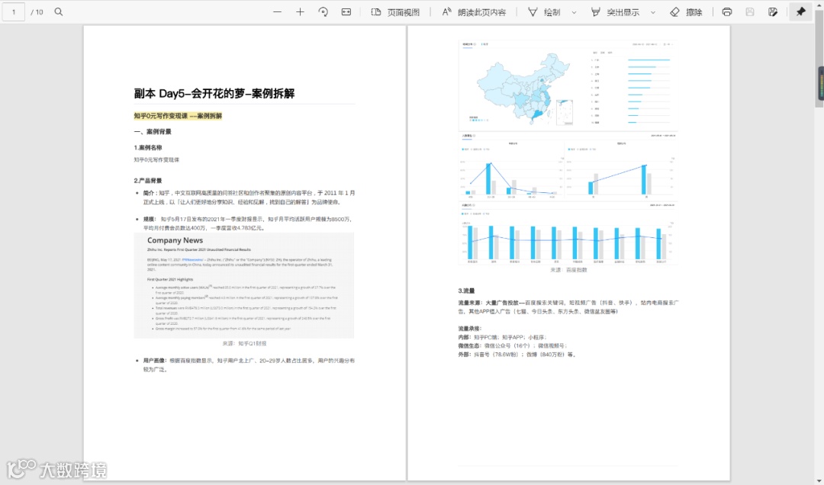
Task: Select the 擦除 eraser tool
Action: tap(687, 11)
